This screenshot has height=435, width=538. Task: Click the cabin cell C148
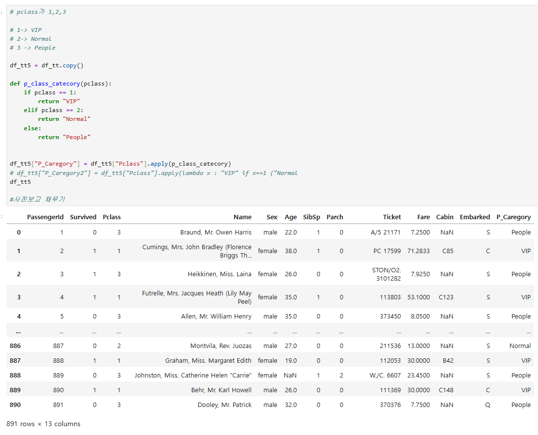click(x=446, y=390)
